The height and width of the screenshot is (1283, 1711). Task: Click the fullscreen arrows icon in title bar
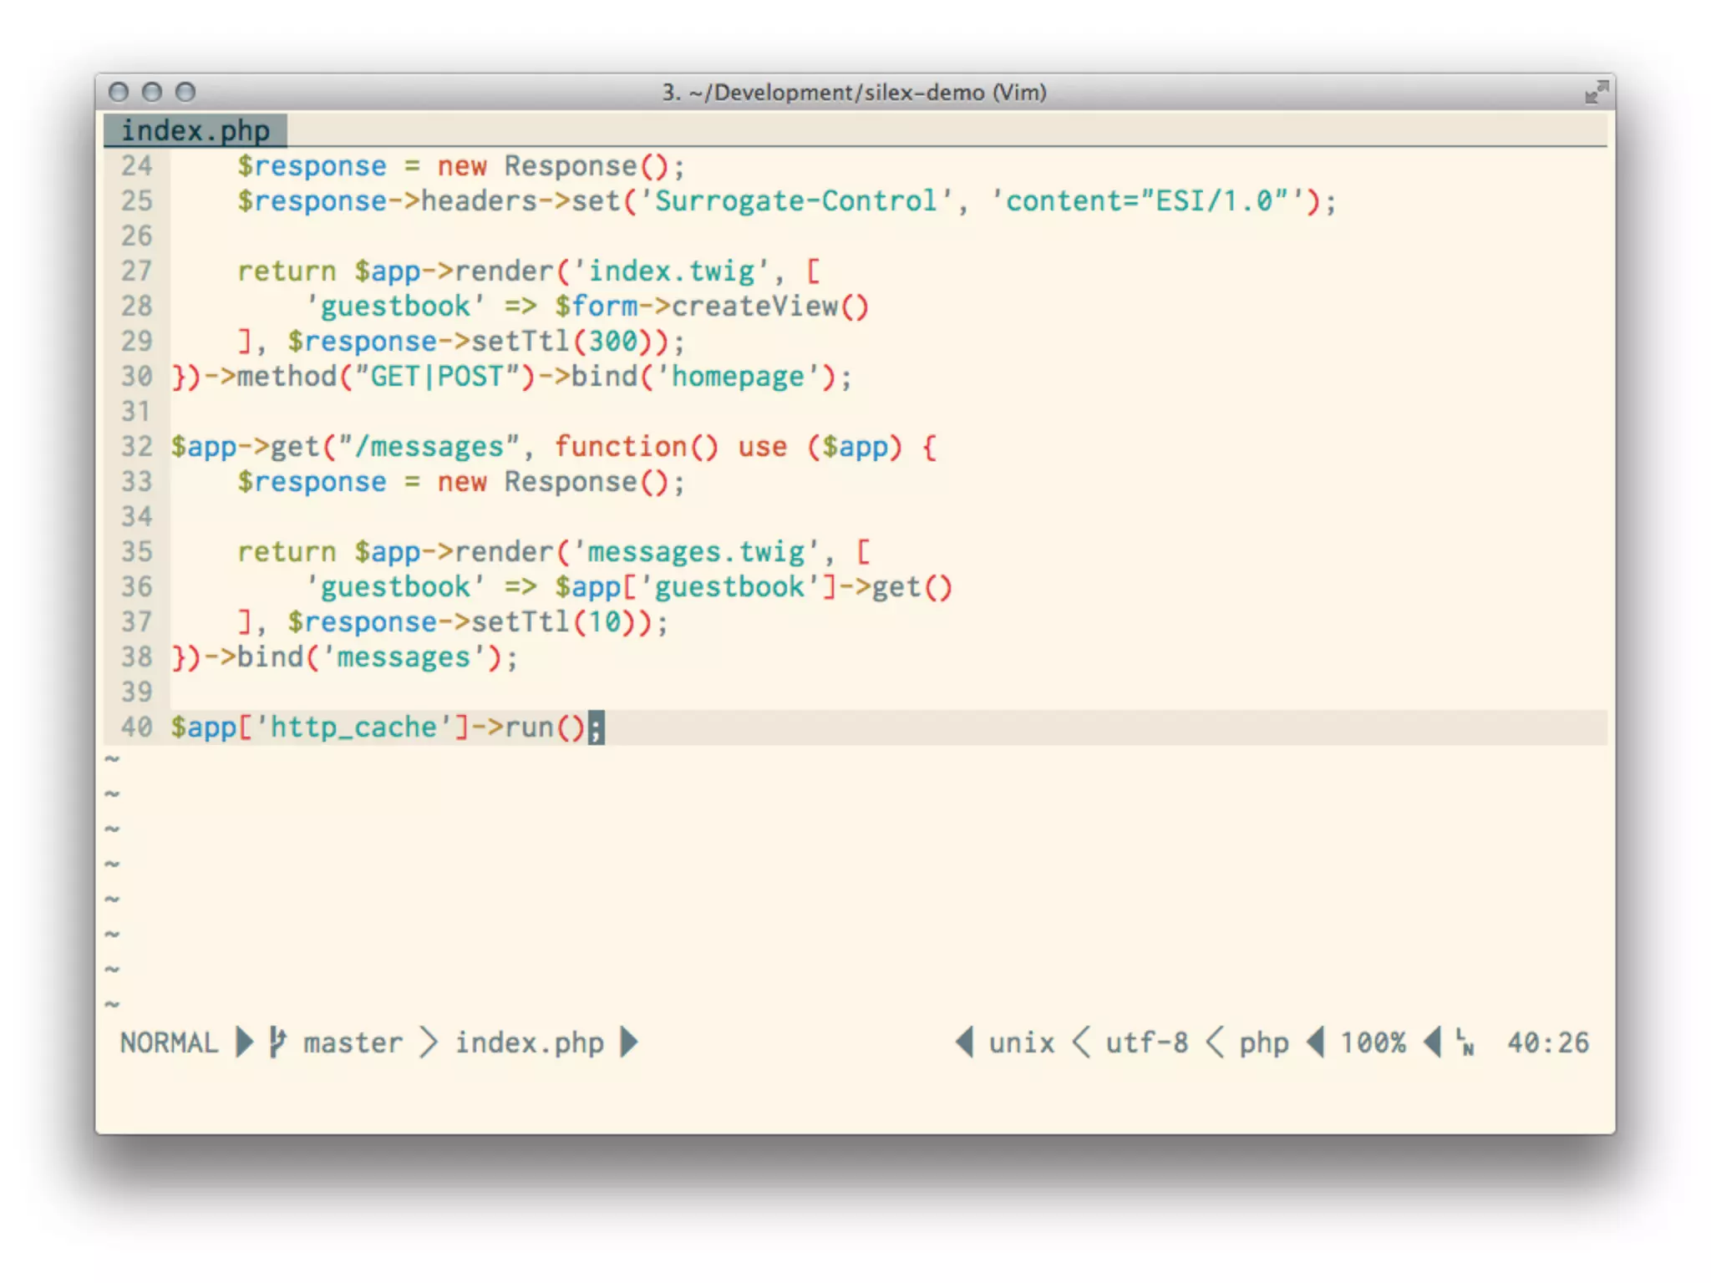point(1596,92)
